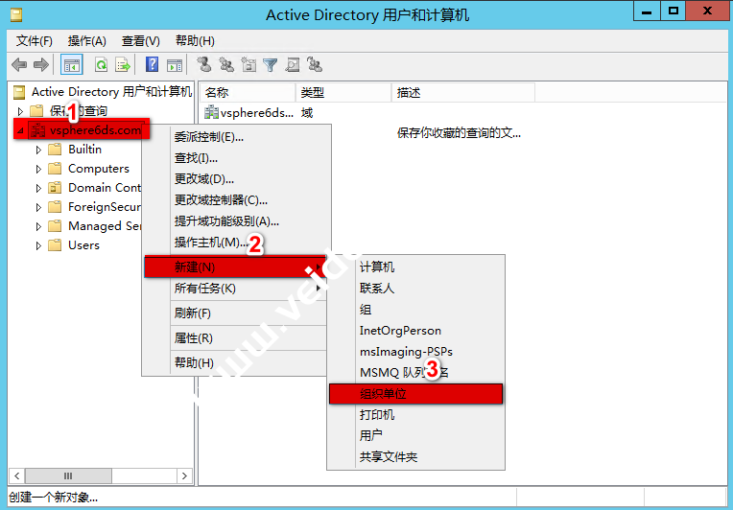Select 联系人 in the New submenu

(x=416, y=289)
